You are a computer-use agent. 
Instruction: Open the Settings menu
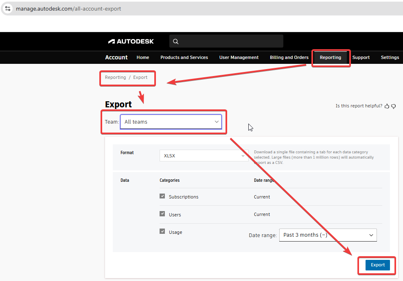(390, 57)
